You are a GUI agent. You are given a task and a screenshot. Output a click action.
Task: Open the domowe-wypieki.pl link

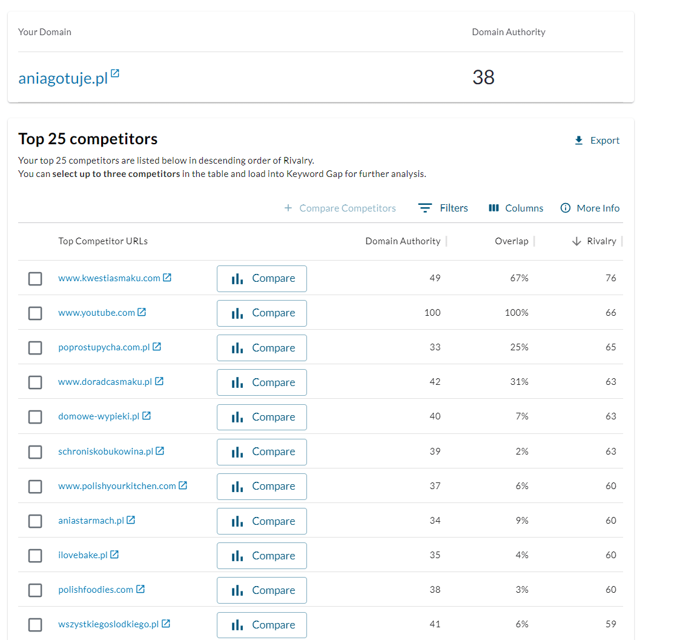click(99, 416)
